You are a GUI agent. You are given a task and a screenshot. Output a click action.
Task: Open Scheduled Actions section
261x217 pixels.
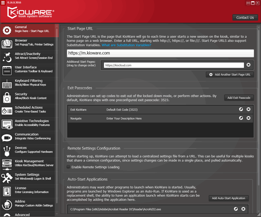click(28, 111)
